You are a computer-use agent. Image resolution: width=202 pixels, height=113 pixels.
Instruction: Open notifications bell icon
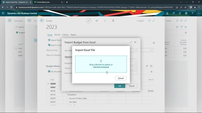tap(180, 13)
